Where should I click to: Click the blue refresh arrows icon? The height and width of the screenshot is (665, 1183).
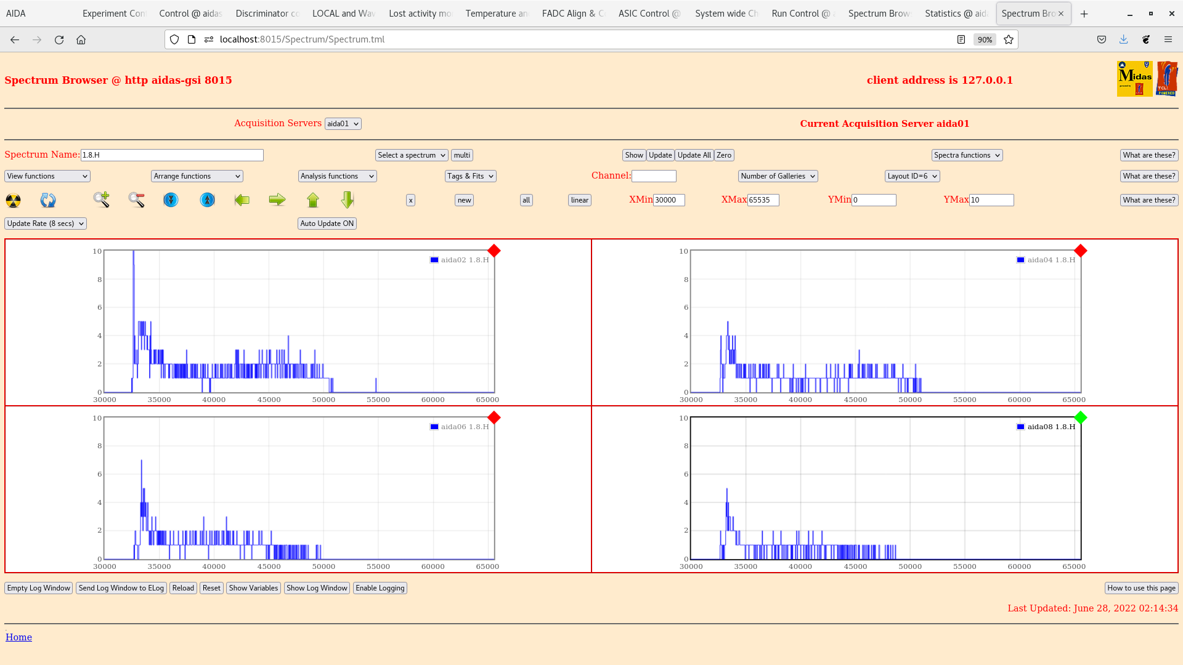(x=48, y=200)
